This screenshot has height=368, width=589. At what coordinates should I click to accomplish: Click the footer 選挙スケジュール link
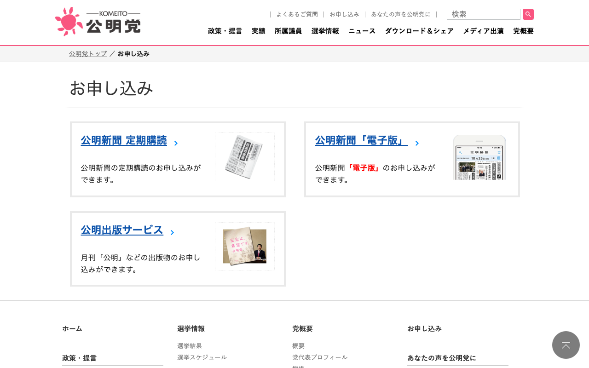202,357
